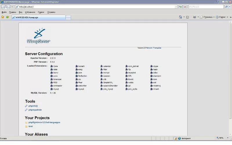Open the recent pages dropdown arrow
The height and width of the screenshot is (145, 232).
click(12, 7)
